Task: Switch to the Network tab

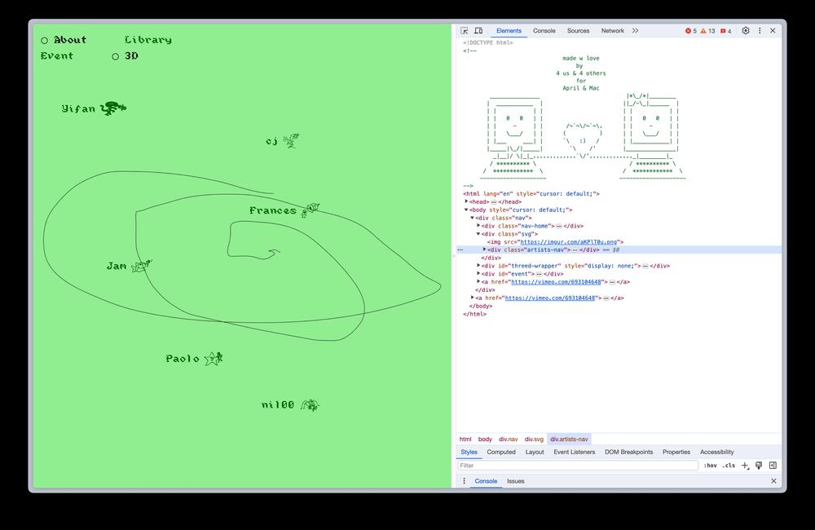Action: 612,31
